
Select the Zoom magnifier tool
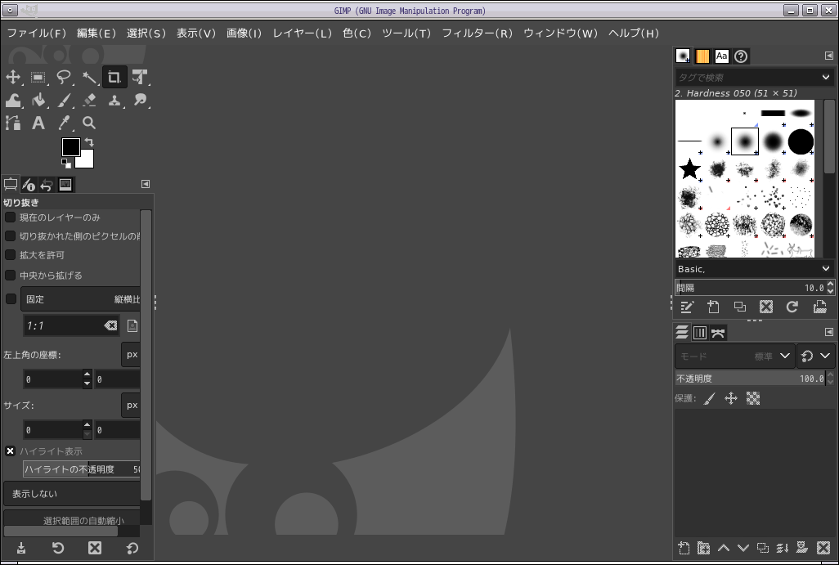[x=89, y=123]
